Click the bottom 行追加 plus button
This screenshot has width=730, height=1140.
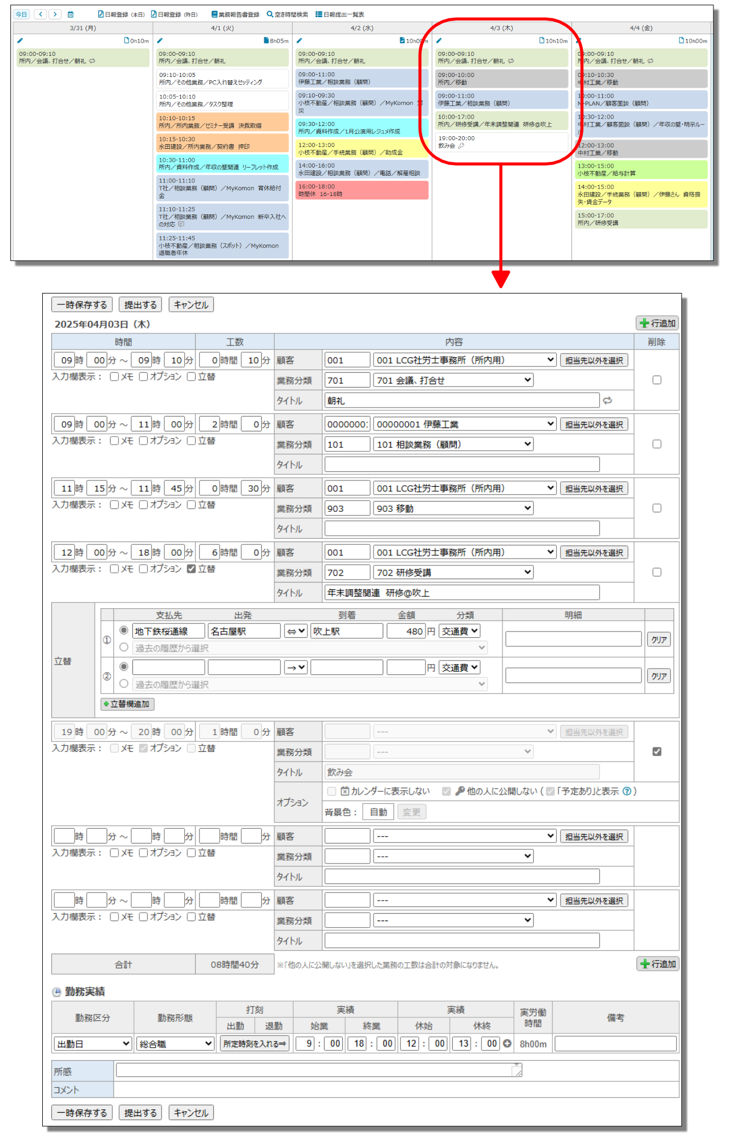(x=657, y=964)
